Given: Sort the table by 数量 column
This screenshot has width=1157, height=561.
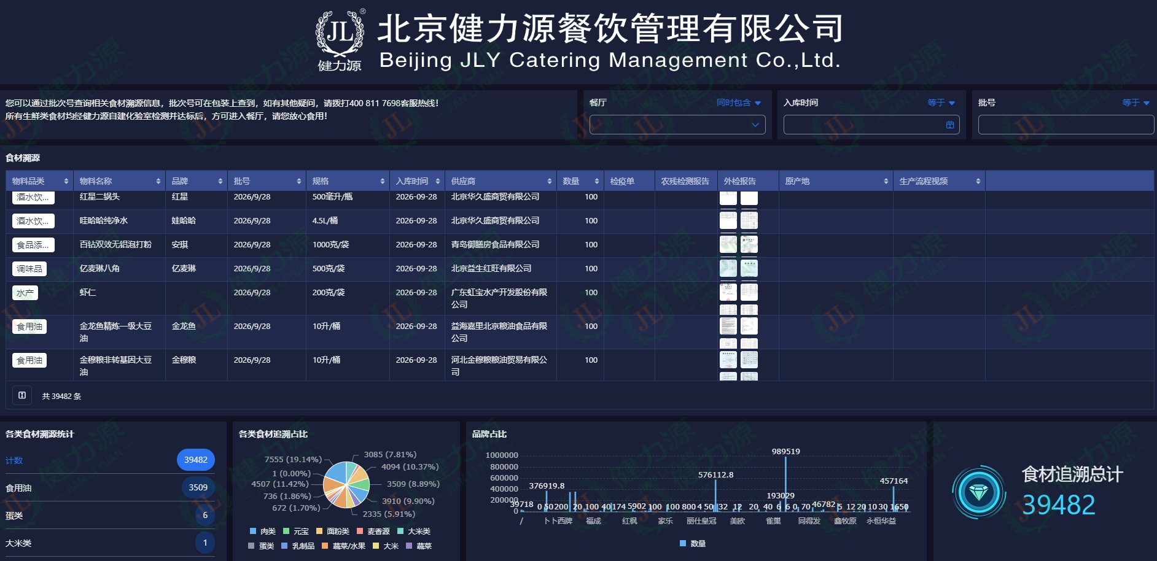Looking at the screenshot, I should [x=597, y=181].
